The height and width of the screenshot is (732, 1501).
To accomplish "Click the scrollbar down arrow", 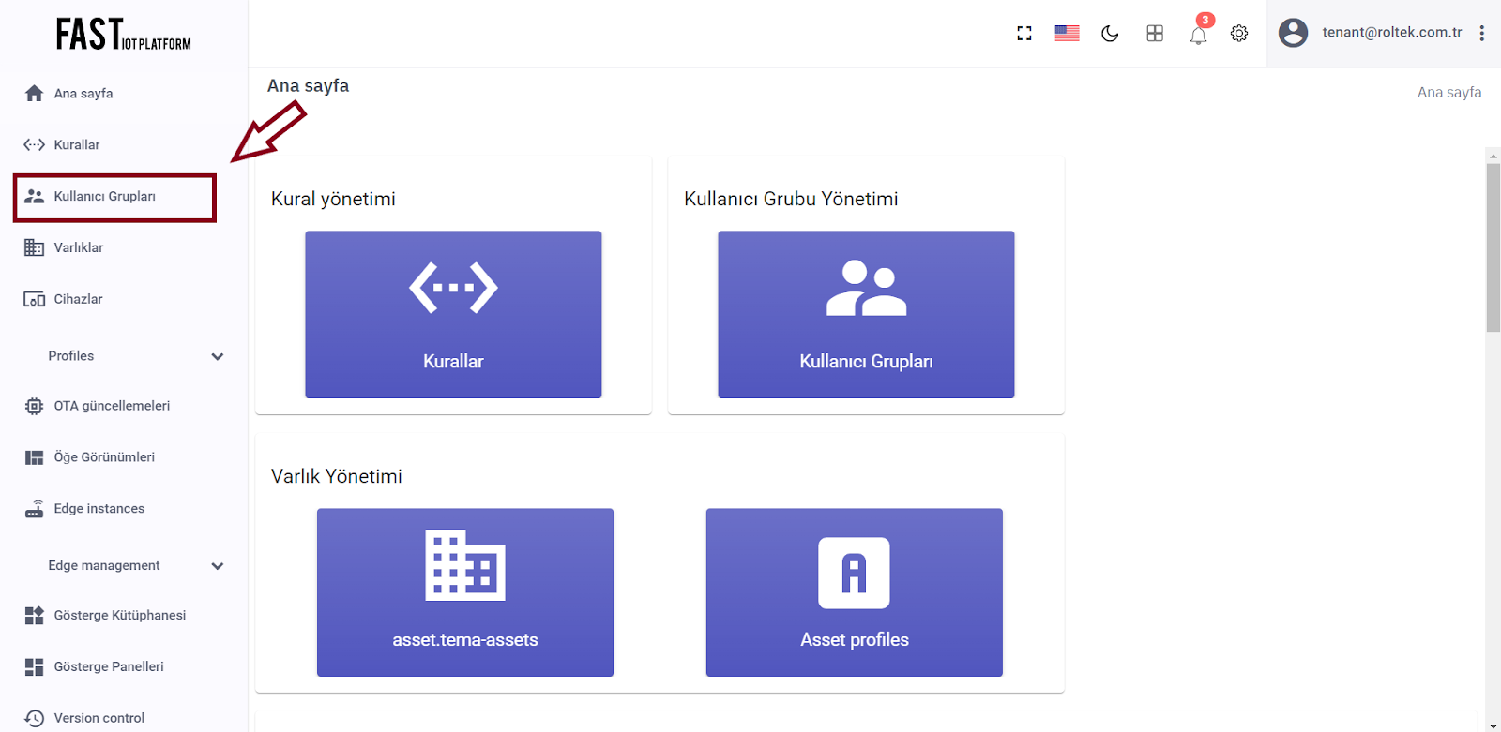I will point(1493,725).
